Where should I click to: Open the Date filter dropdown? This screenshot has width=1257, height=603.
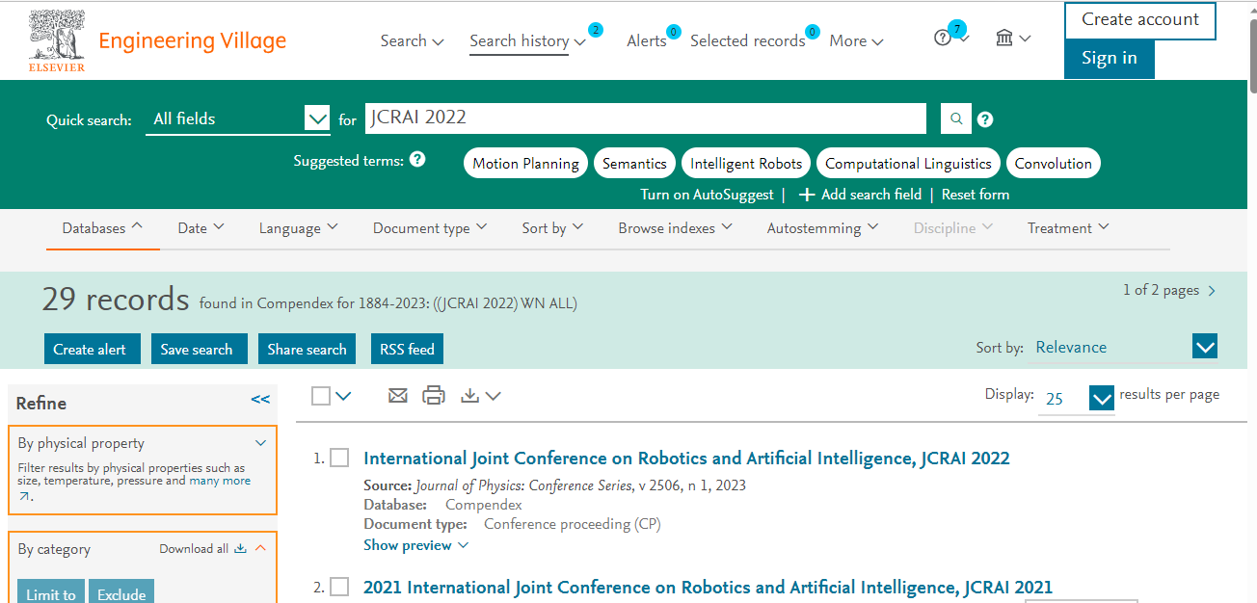click(x=201, y=228)
